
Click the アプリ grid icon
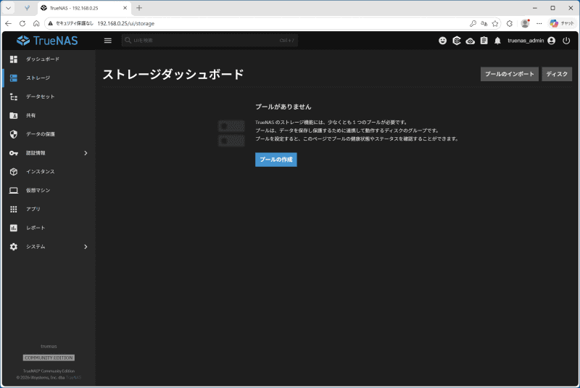14,210
